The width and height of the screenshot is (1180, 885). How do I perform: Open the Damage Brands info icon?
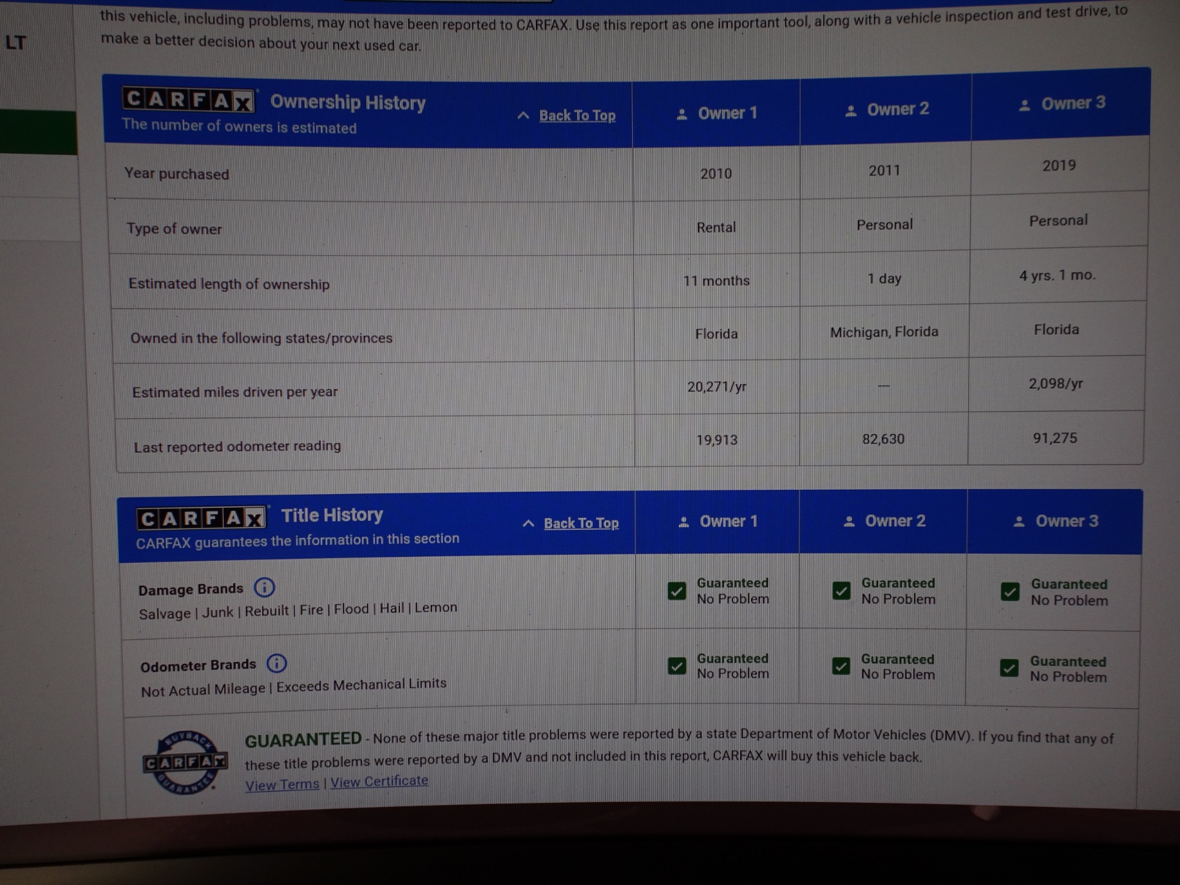pyautogui.click(x=264, y=588)
